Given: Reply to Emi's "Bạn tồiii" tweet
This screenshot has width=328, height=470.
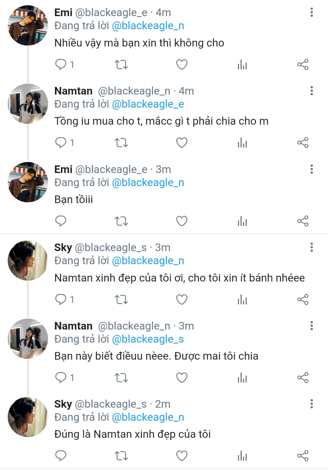Looking at the screenshot, I should (61, 221).
